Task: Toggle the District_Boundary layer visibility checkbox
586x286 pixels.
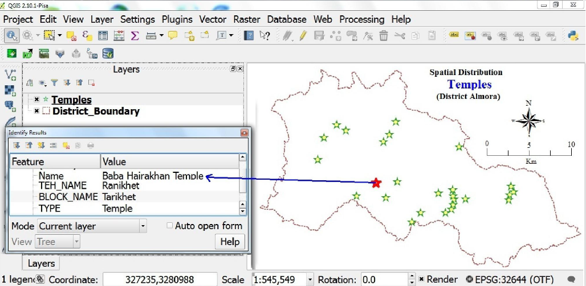Action: coord(36,111)
